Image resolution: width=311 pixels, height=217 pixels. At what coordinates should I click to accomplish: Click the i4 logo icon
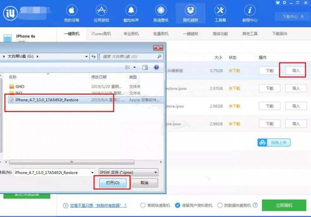[10, 13]
